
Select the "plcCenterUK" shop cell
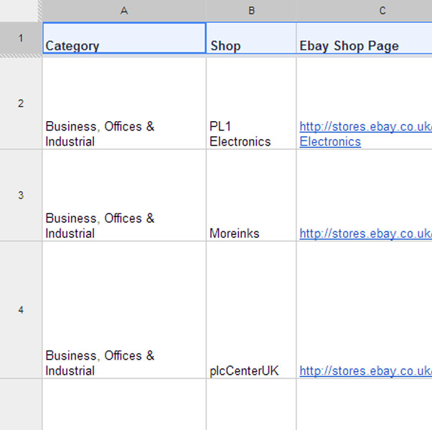[x=251, y=310]
